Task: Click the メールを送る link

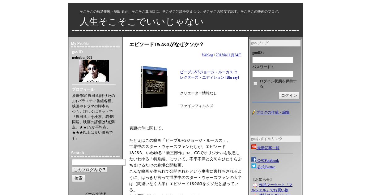Action: point(96,193)
